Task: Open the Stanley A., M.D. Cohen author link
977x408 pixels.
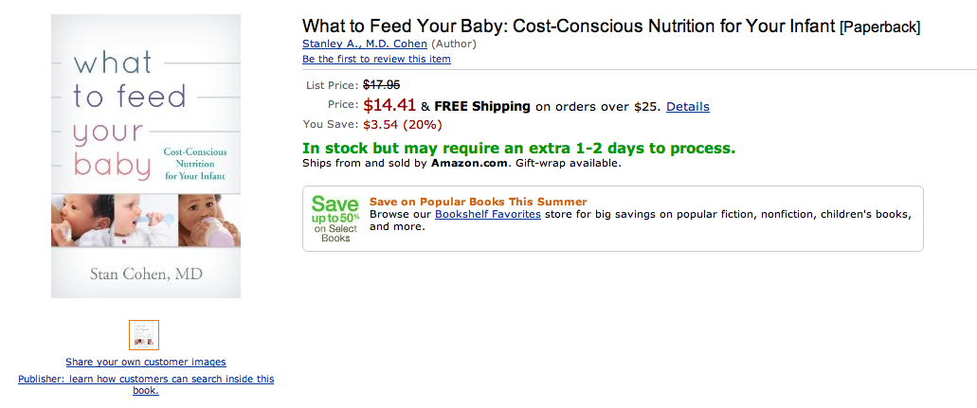Action: pos(365,44)
